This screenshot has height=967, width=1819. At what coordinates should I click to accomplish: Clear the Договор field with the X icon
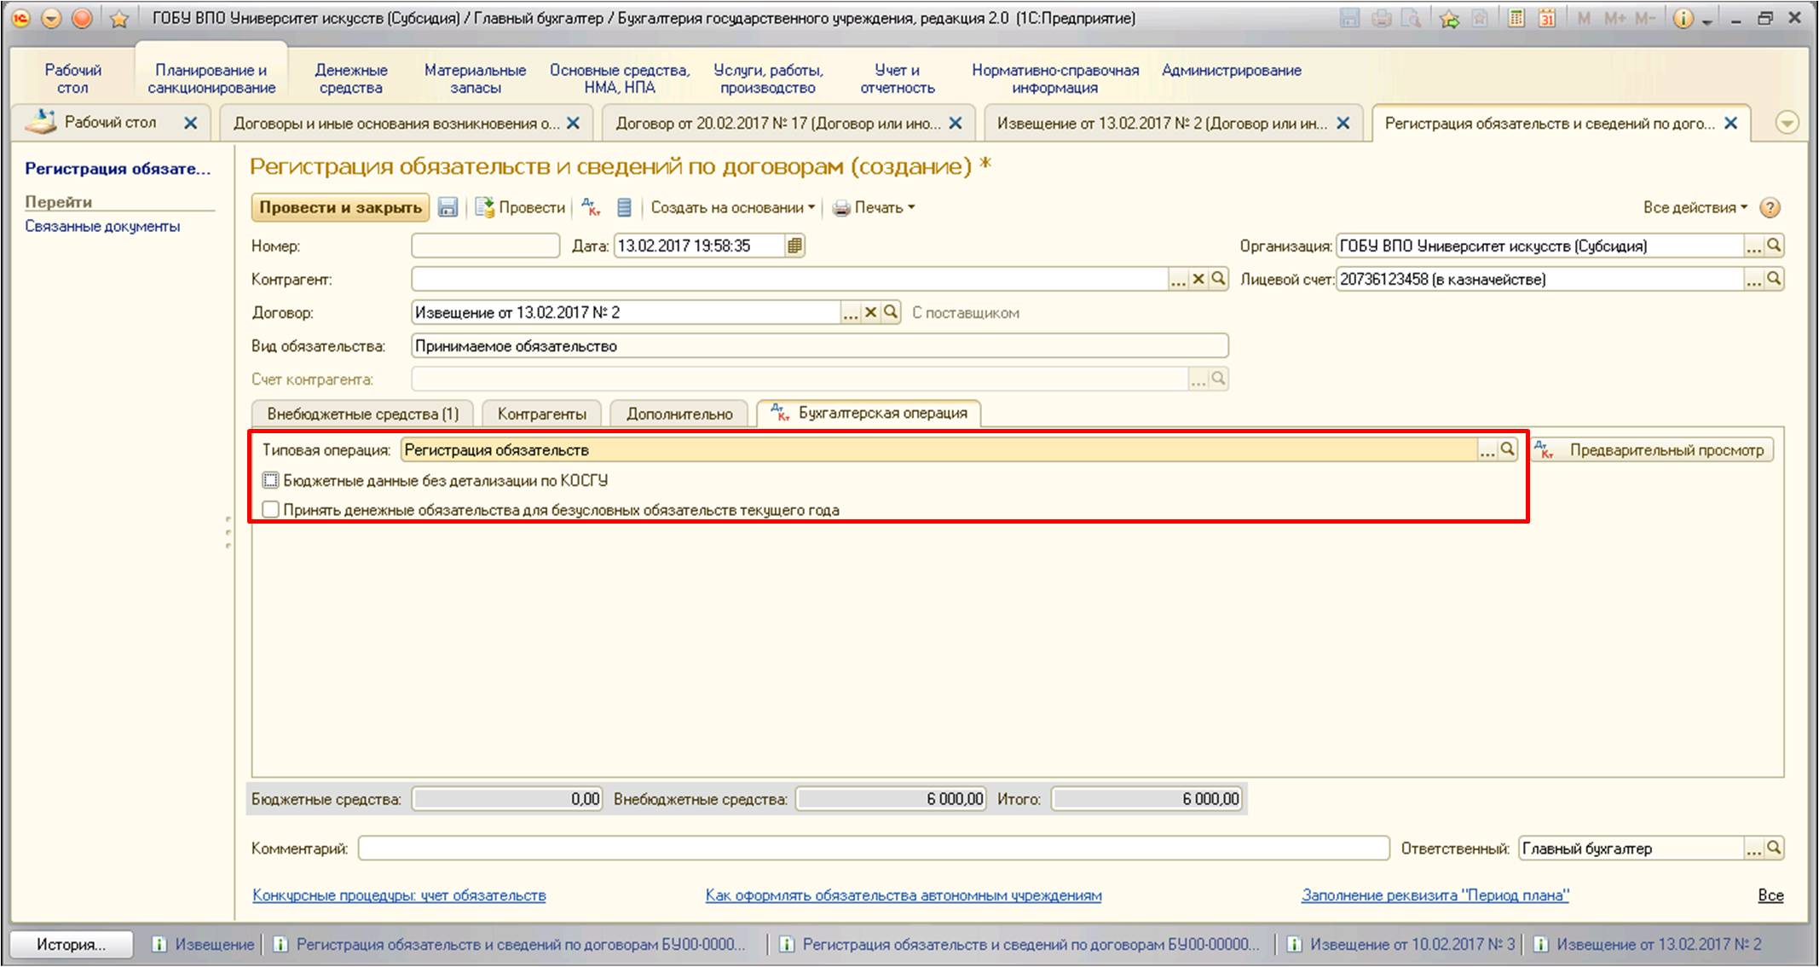[870, 312]
